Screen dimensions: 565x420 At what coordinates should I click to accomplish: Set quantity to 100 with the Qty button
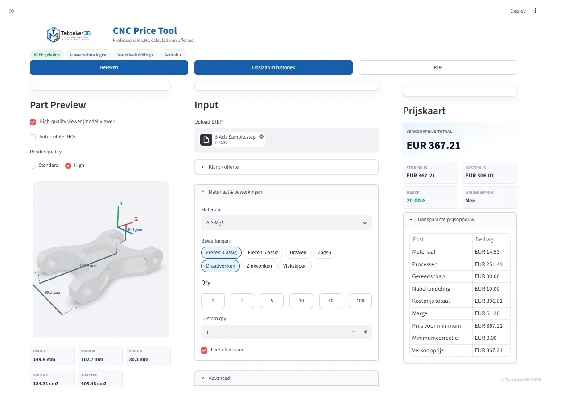[x=360, y=301]
